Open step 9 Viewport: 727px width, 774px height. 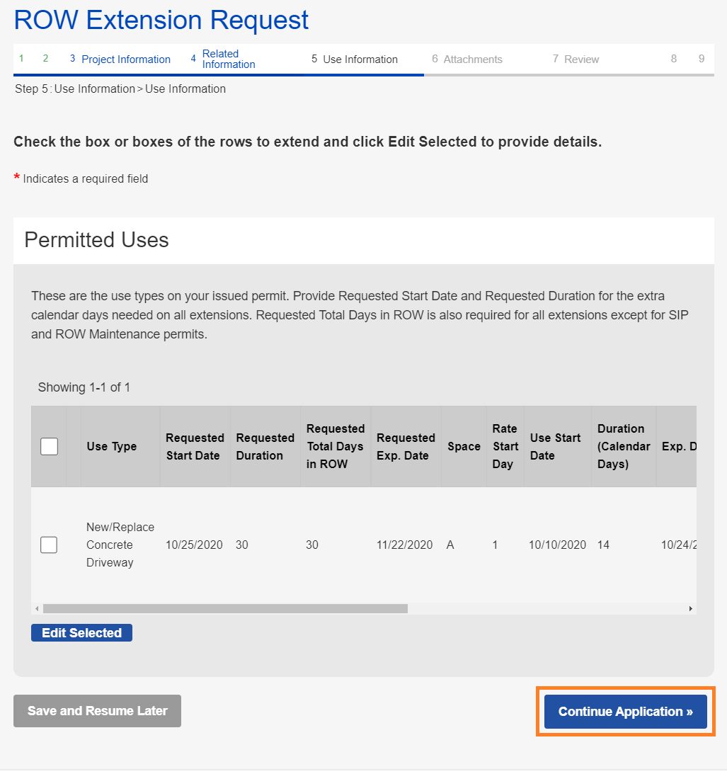pos(701,59)
